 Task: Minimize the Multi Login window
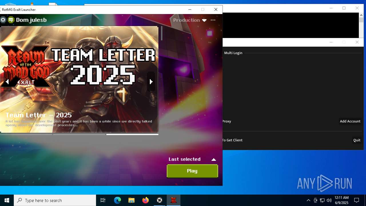click(331, 42)
